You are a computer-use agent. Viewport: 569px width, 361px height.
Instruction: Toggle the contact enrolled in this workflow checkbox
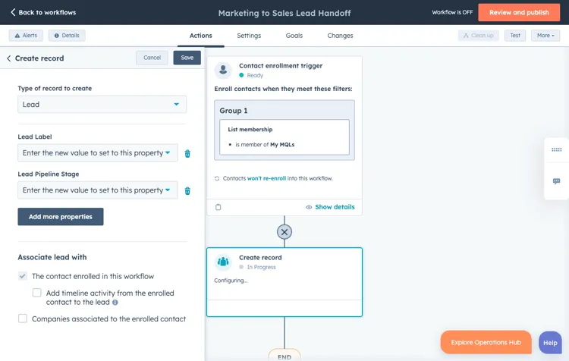tap(23, 276)
